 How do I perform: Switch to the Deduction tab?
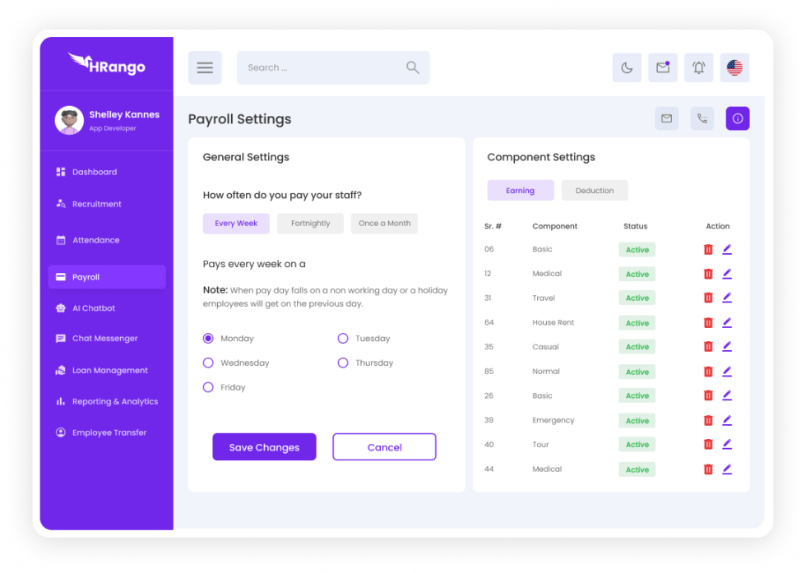(x=594, y=191)
